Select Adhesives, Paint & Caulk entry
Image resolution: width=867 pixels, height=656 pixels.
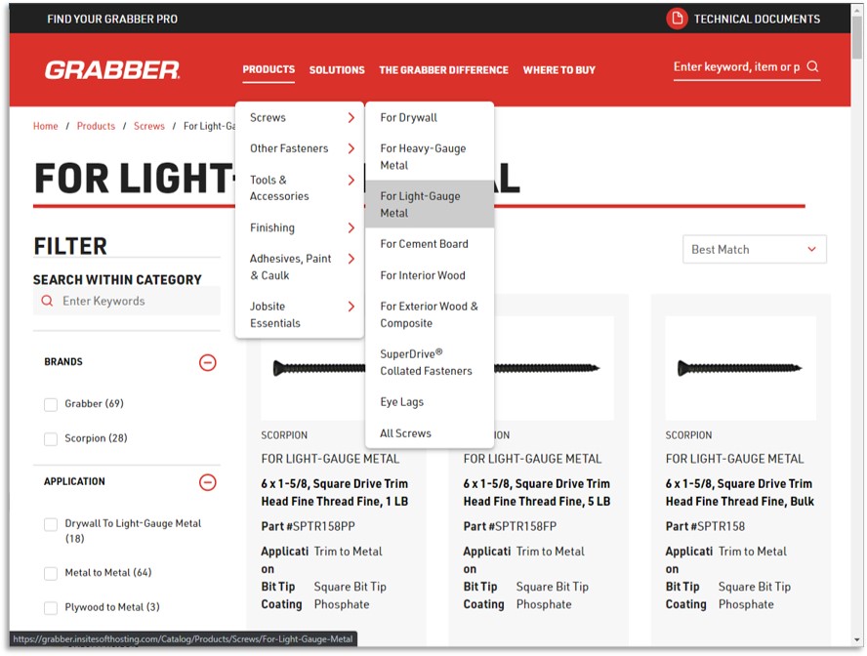pyautogui.click(x=299, y=266)
